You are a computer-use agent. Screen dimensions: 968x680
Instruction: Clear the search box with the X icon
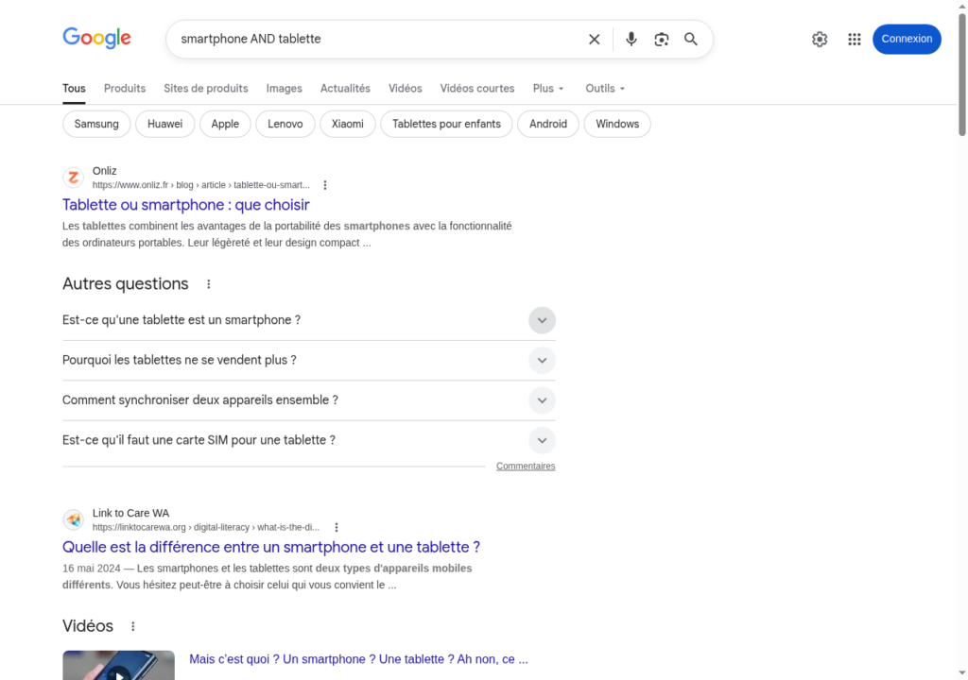point(594,40)
